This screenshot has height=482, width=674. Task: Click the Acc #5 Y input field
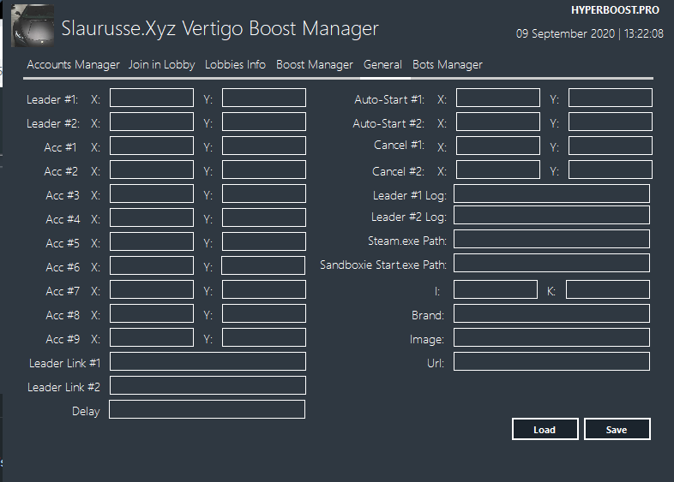coord(264,242)
